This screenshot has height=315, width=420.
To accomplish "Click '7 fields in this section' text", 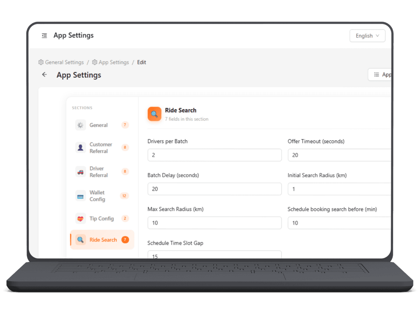I will tap(187, 119).
